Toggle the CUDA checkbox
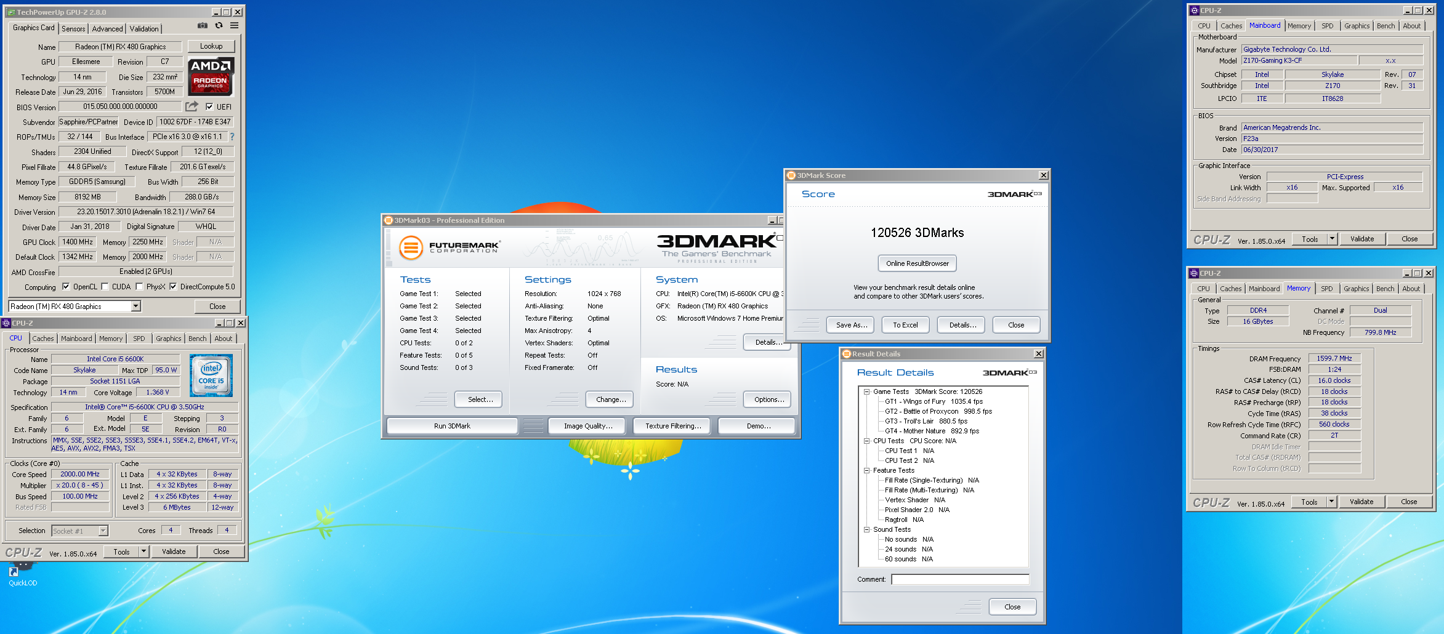Screen dimensions: 1444x634 (105, 287)
